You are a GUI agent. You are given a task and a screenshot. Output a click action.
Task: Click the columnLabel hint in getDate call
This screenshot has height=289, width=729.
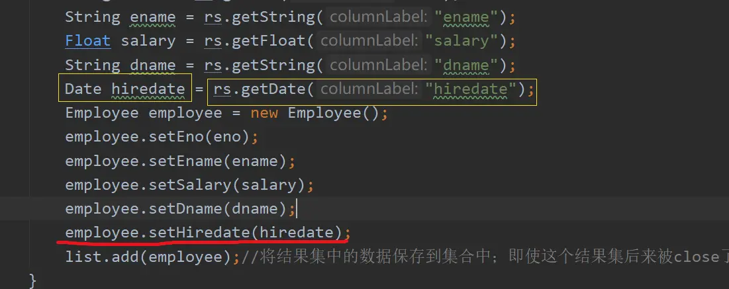368,89
